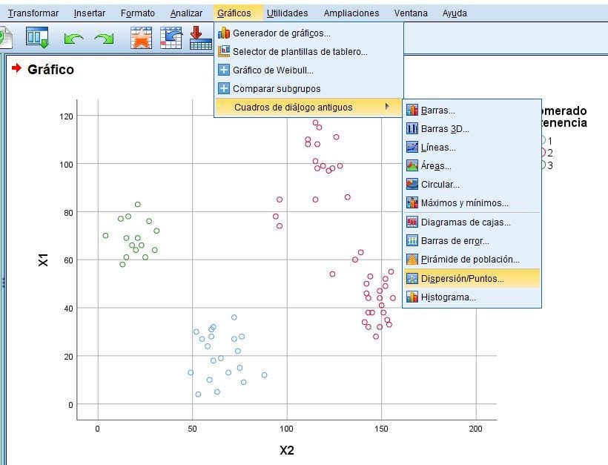This screenshot has width=608, height=465.
Task: Choose Líneas... from the submenu
Action: pos(472,148)
